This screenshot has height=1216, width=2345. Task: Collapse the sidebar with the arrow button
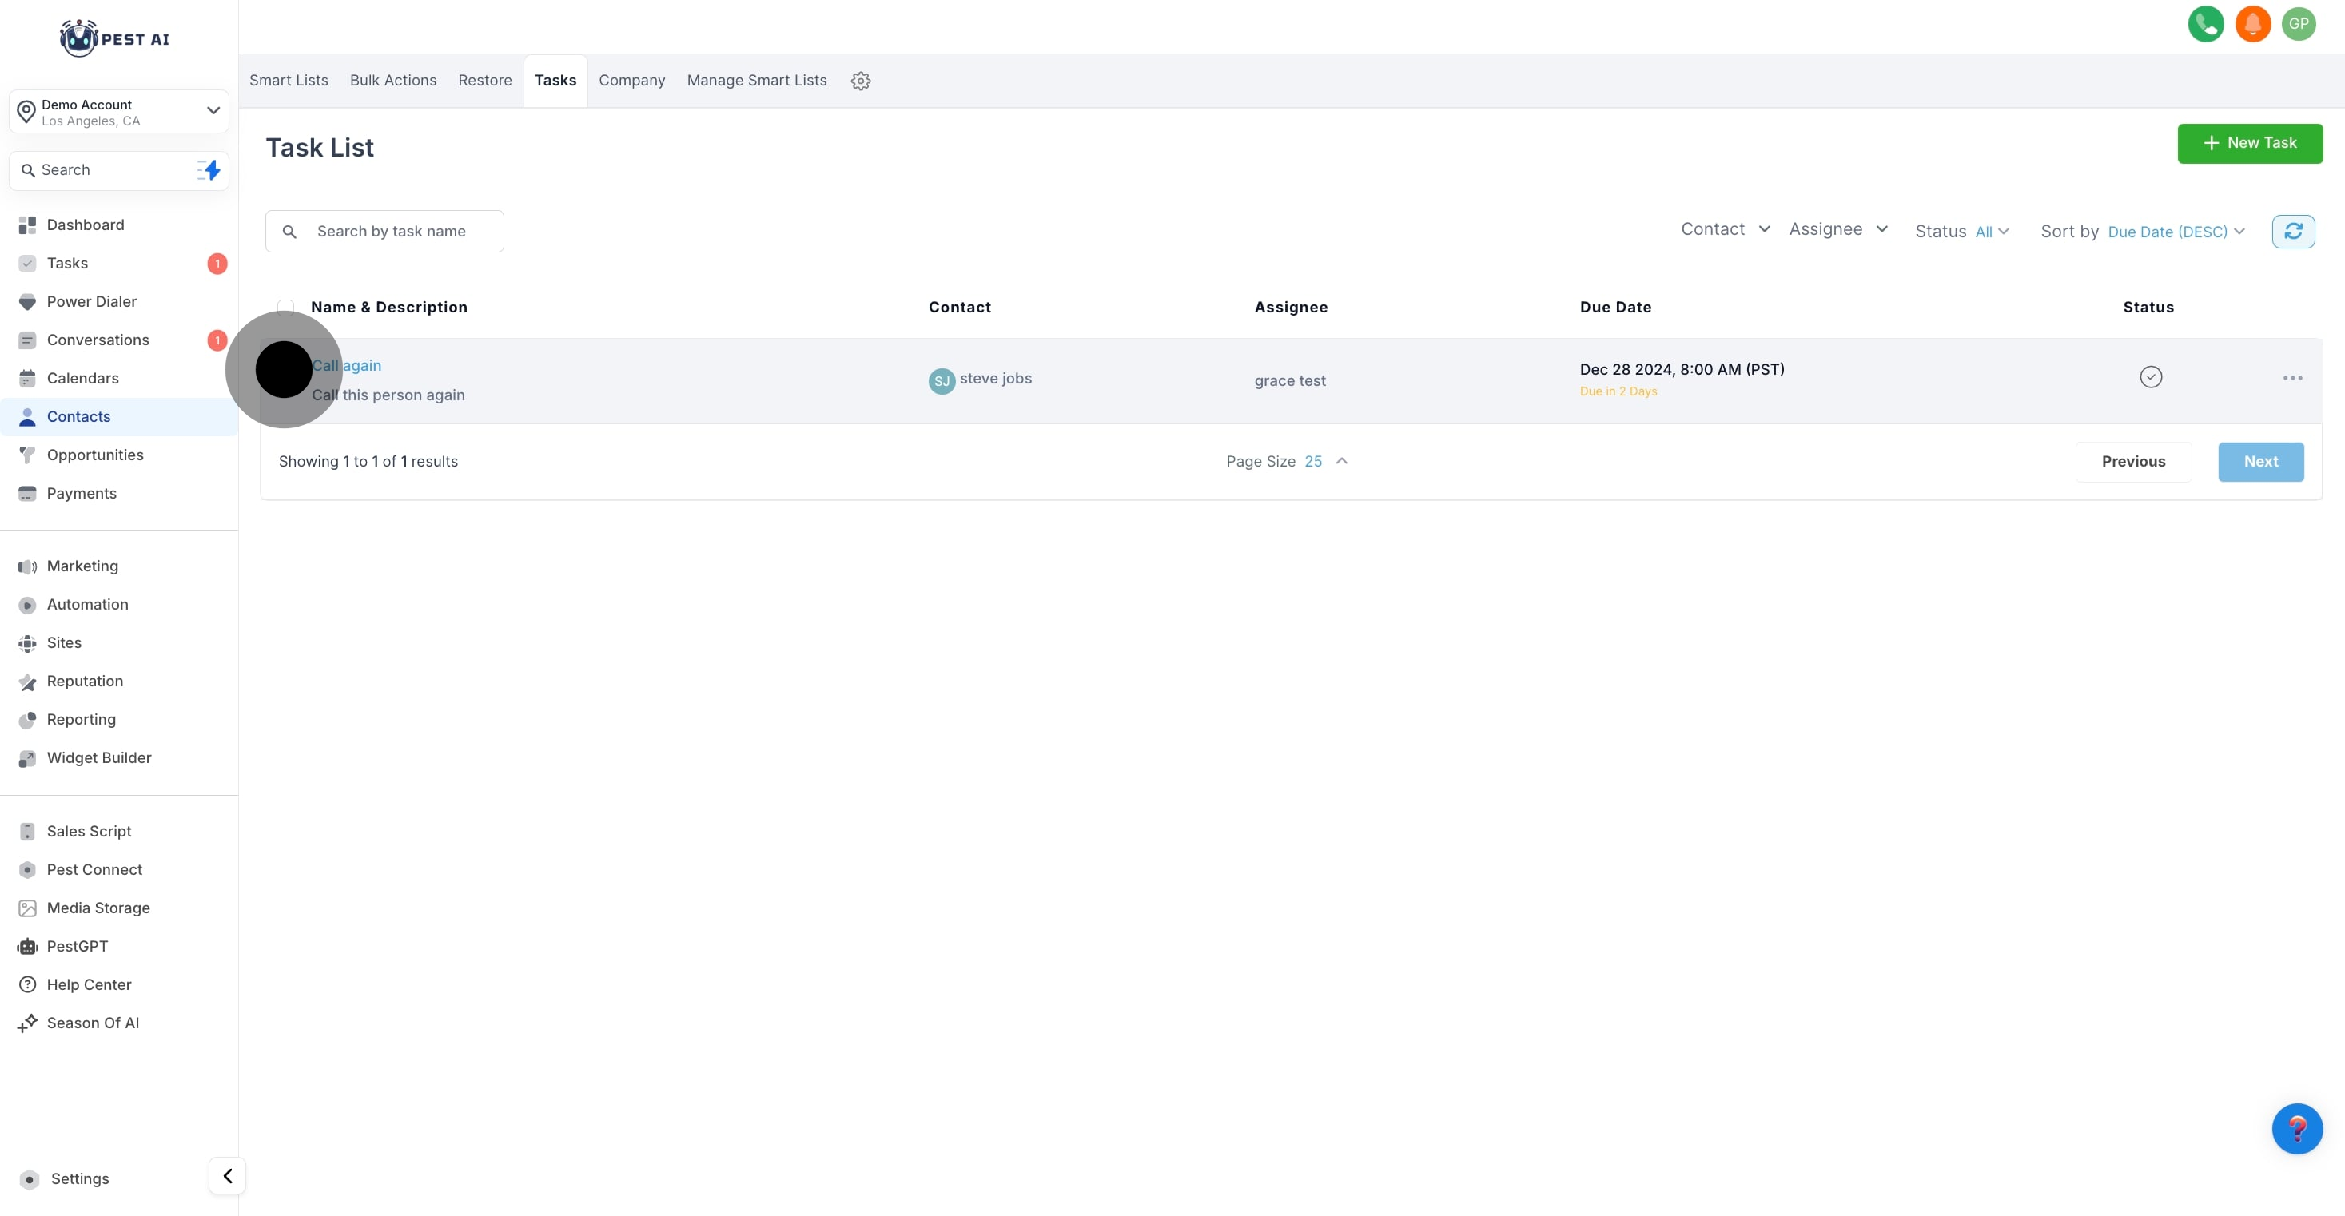click(228, 1175)
